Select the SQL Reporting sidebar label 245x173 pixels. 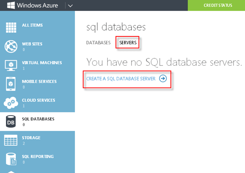tap(38, 157)
